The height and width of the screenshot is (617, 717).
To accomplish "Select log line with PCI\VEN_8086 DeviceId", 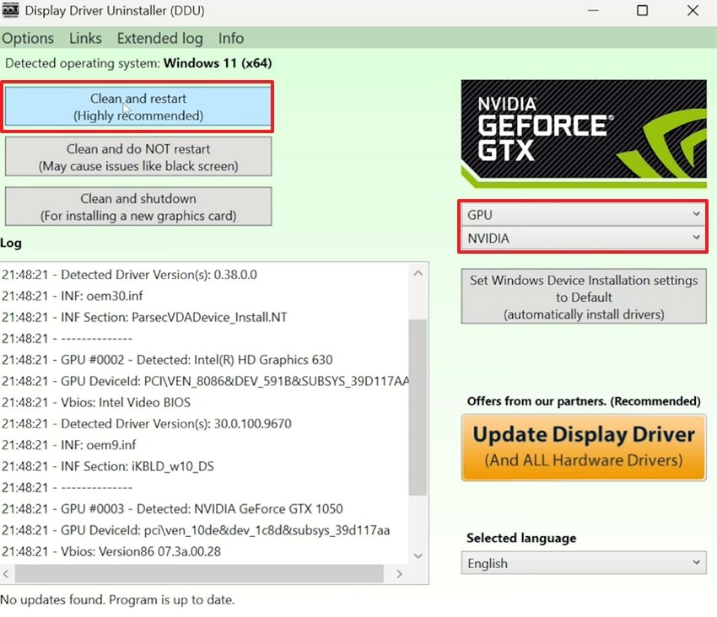I will (x=205, y=381).
